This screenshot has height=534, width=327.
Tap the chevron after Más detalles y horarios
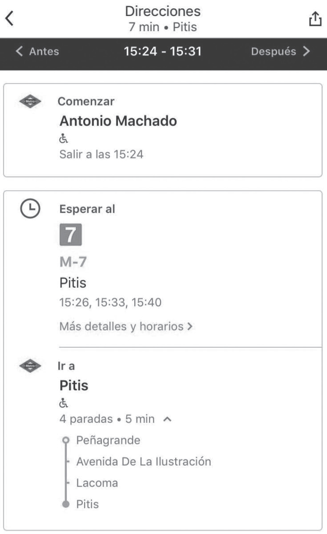[190, 327]
